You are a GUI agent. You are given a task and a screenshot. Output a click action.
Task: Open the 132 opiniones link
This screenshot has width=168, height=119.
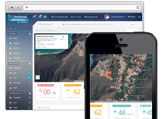click(50, 44)
